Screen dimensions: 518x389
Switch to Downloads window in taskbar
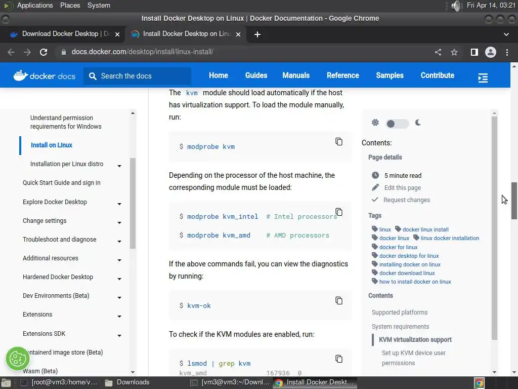pos(127,382)
